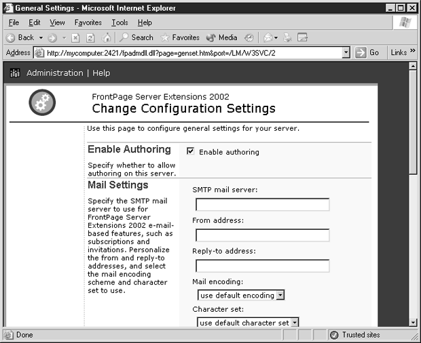The image size is (421, 343).
Task: Click the status bar page icon near Done
Action: [x=8, y=335]
